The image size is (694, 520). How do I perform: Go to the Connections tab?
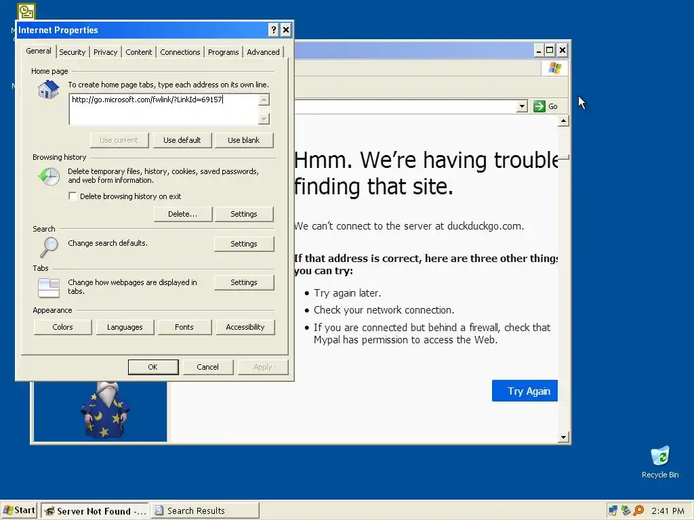click(x=180, y=52)
